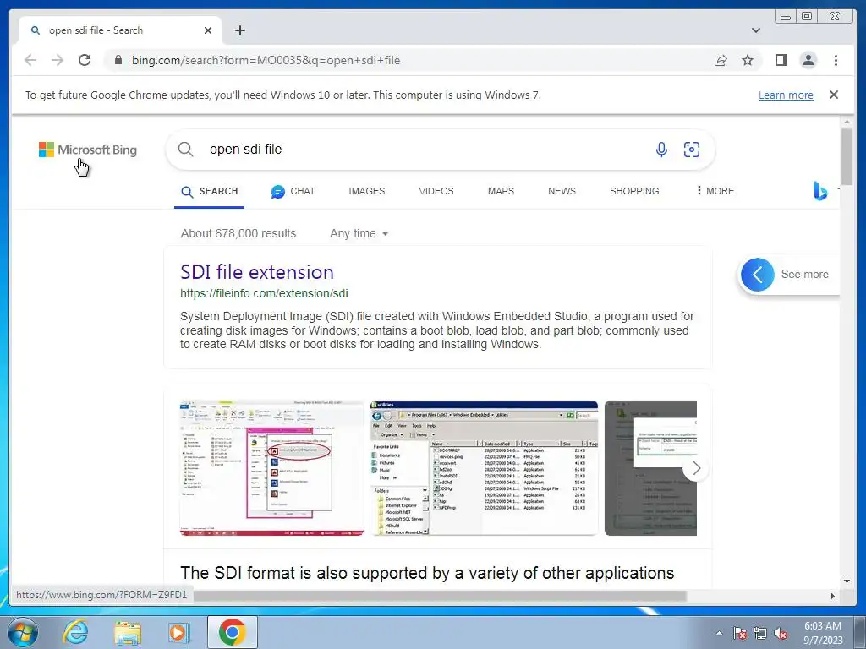Switch to the SHOPPING tab
The width and height of the screenshot is (866, 649).
(x=634, y=191)
